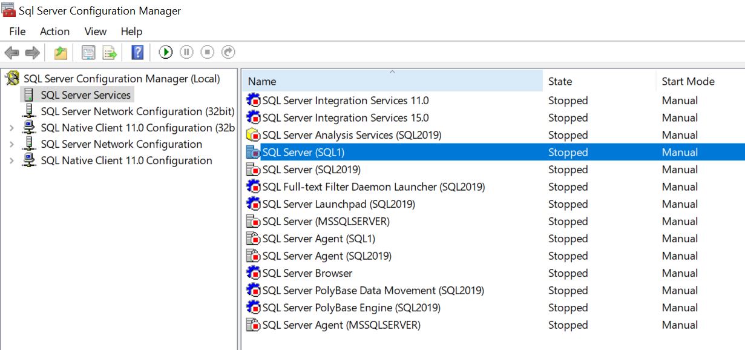The width and height of the screenshot is (745, 350).
Task: Expand SQL Native Client 11.0 Configuration (32bit) node
Action: (11, 128)
